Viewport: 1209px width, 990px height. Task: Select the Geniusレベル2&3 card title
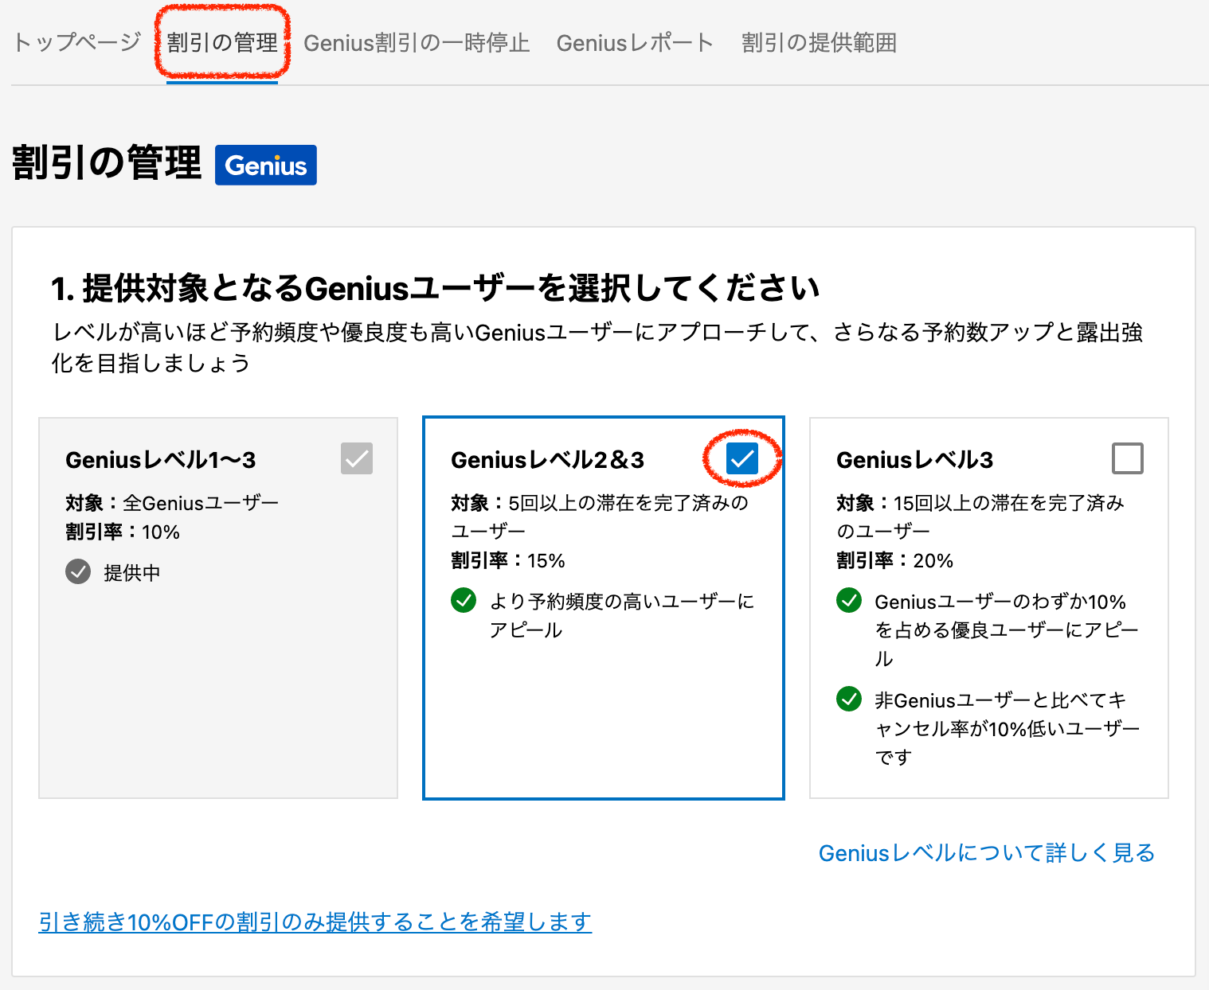pyautogui.click(x=547, y=460)
